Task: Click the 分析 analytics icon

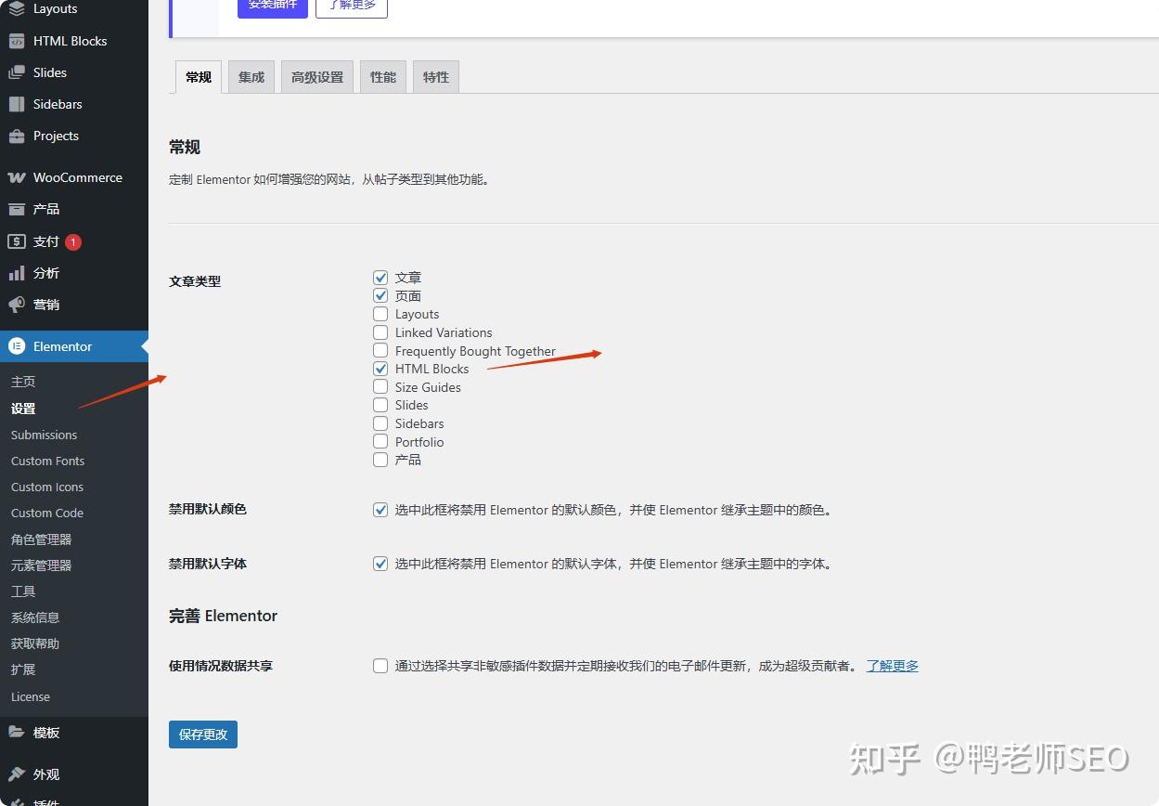Action: tap(17, 273)
